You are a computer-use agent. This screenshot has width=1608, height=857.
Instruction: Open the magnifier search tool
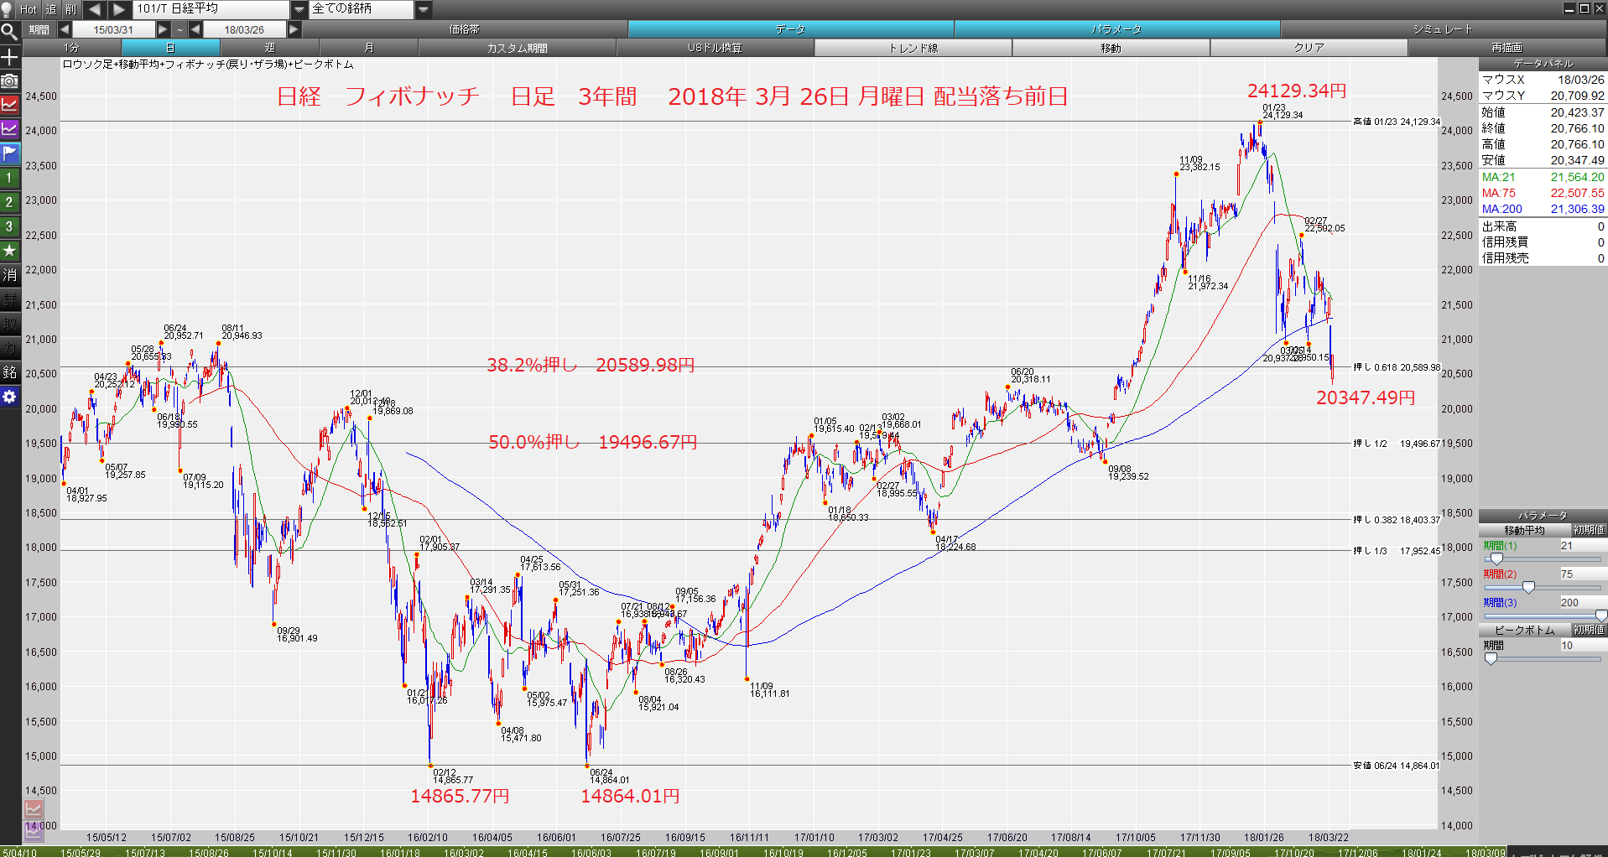pyautogui.click(x=9, y=33)
